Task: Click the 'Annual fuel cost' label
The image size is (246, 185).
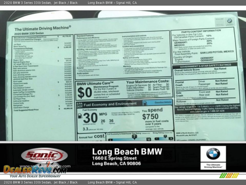Action: pos(92,136)
